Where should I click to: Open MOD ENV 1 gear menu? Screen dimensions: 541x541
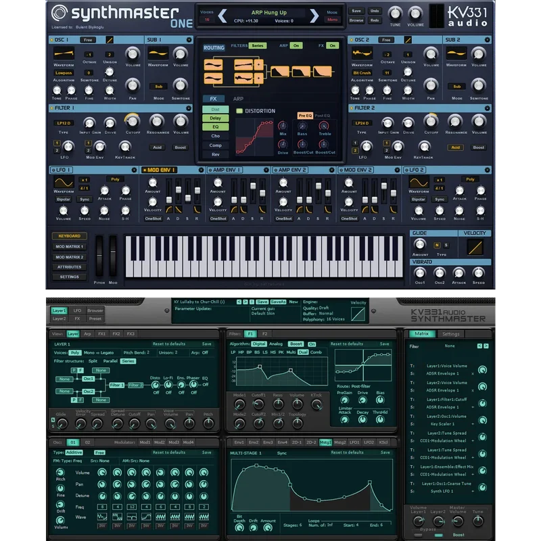[201, 170]
